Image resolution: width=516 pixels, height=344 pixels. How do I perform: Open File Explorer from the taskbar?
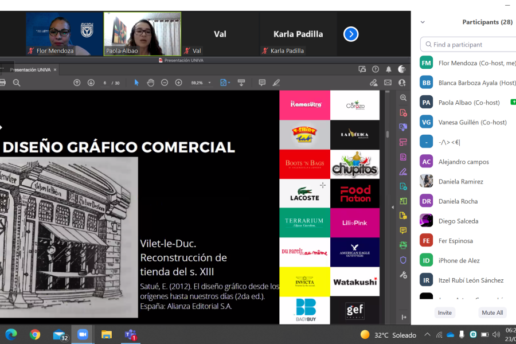107,335
